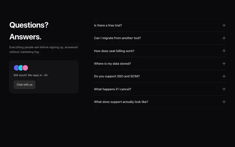Click the pink avatar circle
This screenshot has width=235, height=147.
point(25,68)
